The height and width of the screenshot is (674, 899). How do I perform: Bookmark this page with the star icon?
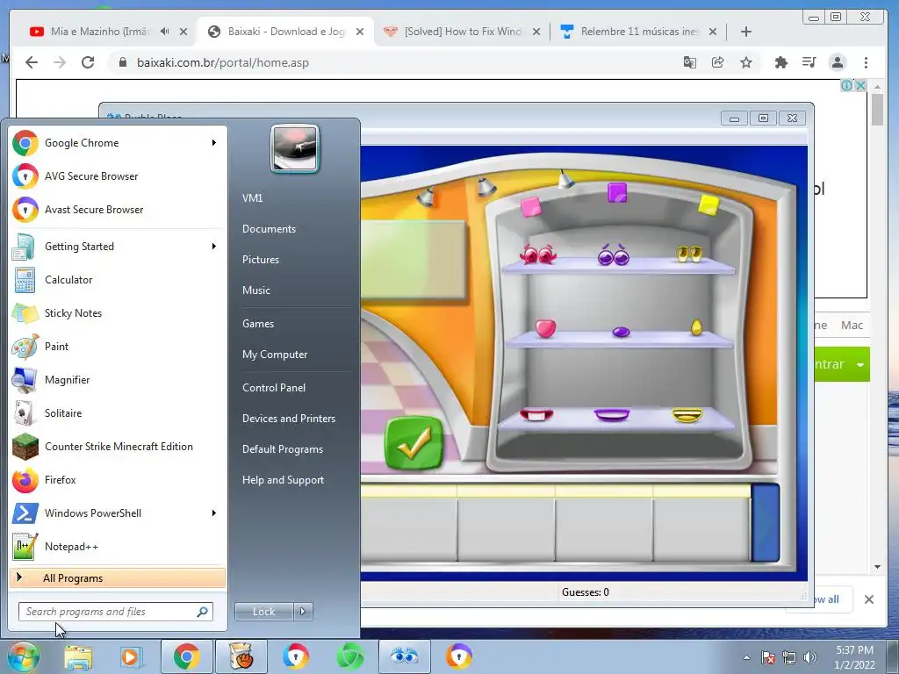746,62
